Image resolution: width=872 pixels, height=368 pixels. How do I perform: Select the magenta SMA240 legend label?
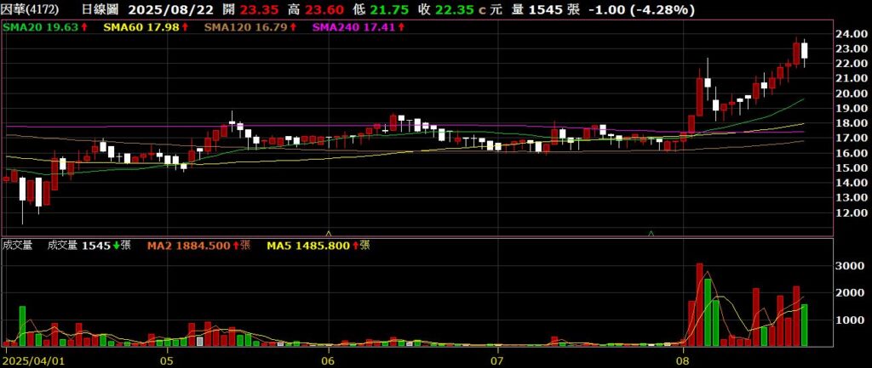pyautogui.click(x=353, y=27)
